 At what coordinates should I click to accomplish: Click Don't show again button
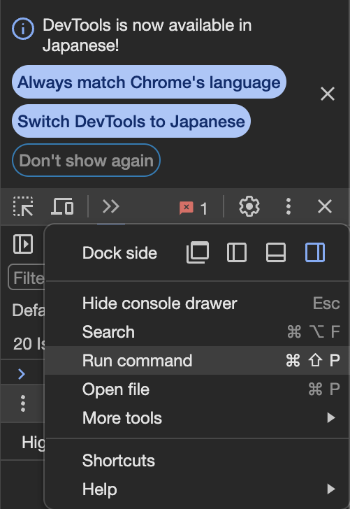pos(87,160)
